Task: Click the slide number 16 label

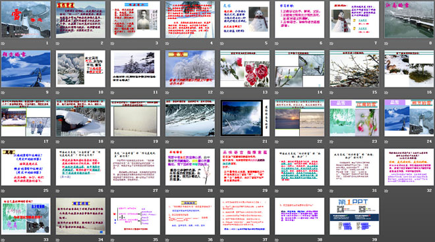Action: (430, 92)
